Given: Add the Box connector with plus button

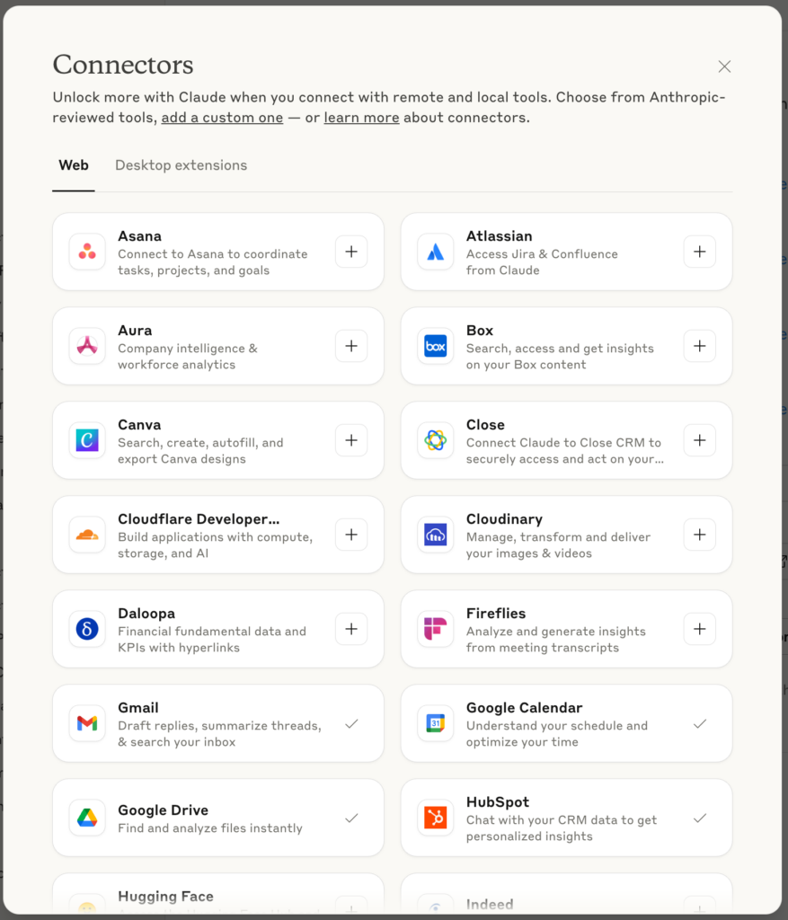Looking at the screenshot, I should click(699, 346).
